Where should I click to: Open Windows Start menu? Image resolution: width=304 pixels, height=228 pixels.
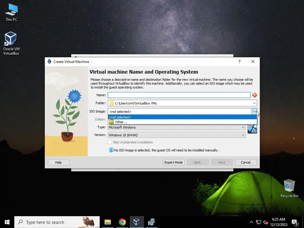pyautogui.click(x=7, y=222)
